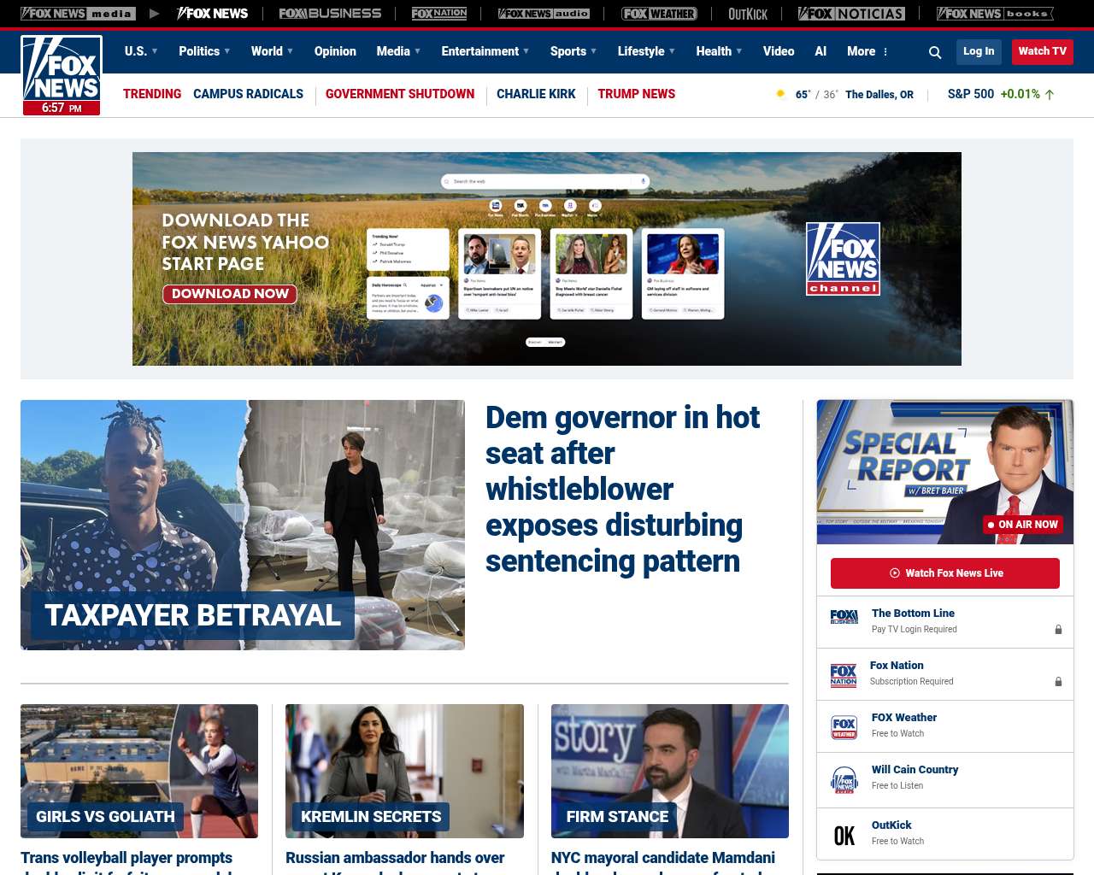Expand the U.S. dropdown menu
The height and width of the screenshot is (875, 1094).
pos(141,51)
